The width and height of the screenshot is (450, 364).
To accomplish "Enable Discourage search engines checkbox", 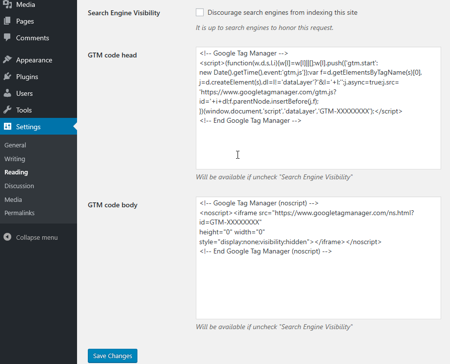I will 200,12.
